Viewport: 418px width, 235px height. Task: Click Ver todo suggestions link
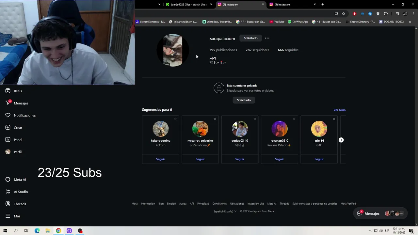click(339, 110)
